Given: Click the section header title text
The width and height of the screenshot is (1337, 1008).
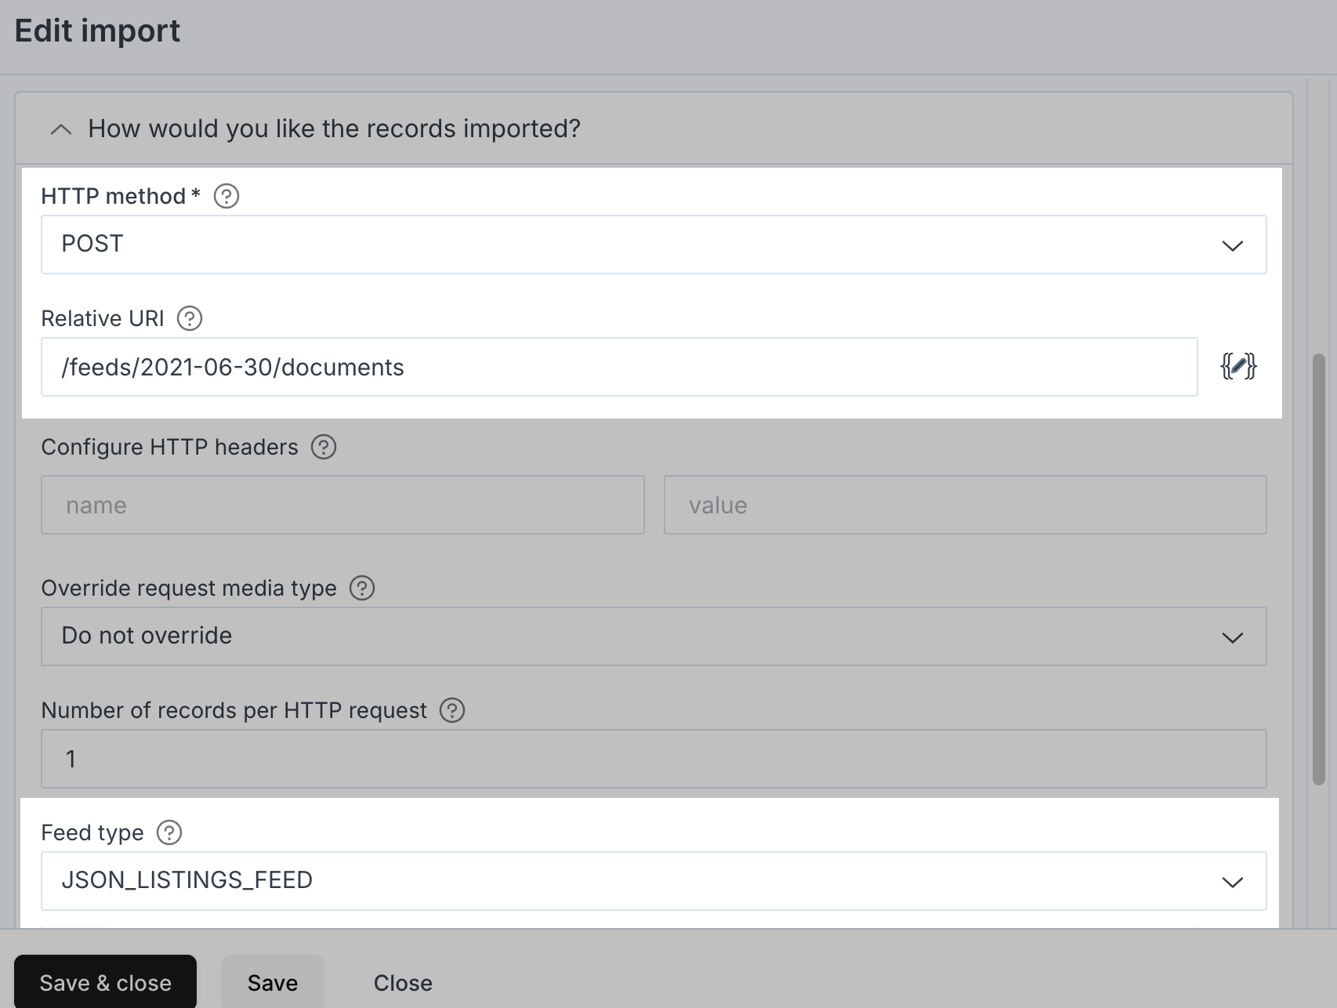Looking at the screenshot, I should click(334, 129).
